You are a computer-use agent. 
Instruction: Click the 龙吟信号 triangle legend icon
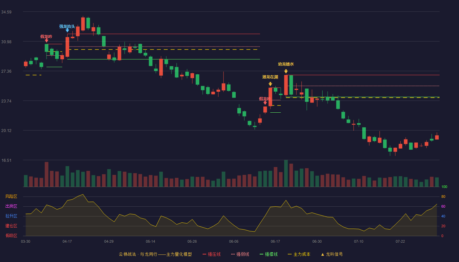pos(322,254)
